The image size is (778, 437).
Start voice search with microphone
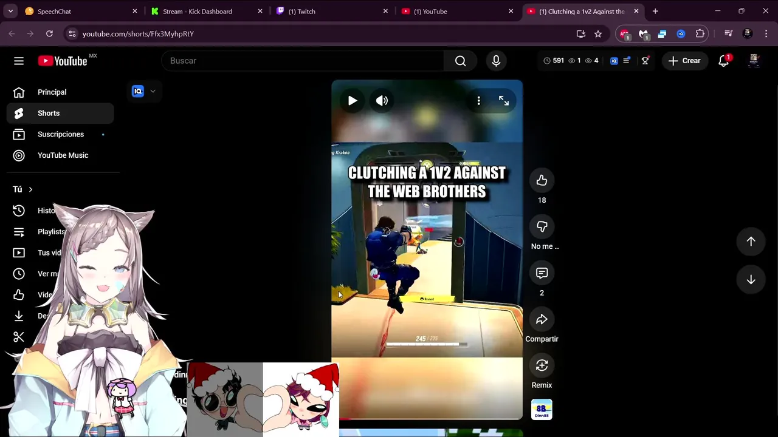496,61
